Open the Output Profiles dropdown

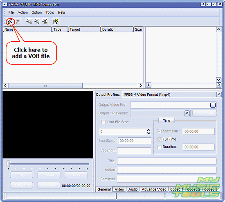[x=219, y=94]
